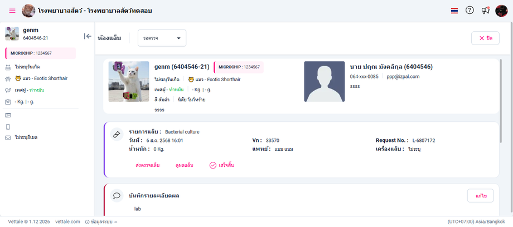Open the hamburger main menu
This screenshot has width=513, height=227.
[12, 11]
